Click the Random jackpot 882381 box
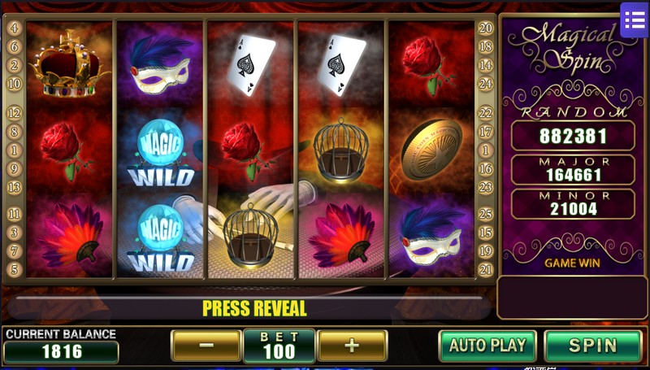Screen dimensions: 650x370 (x=573, y=136)
